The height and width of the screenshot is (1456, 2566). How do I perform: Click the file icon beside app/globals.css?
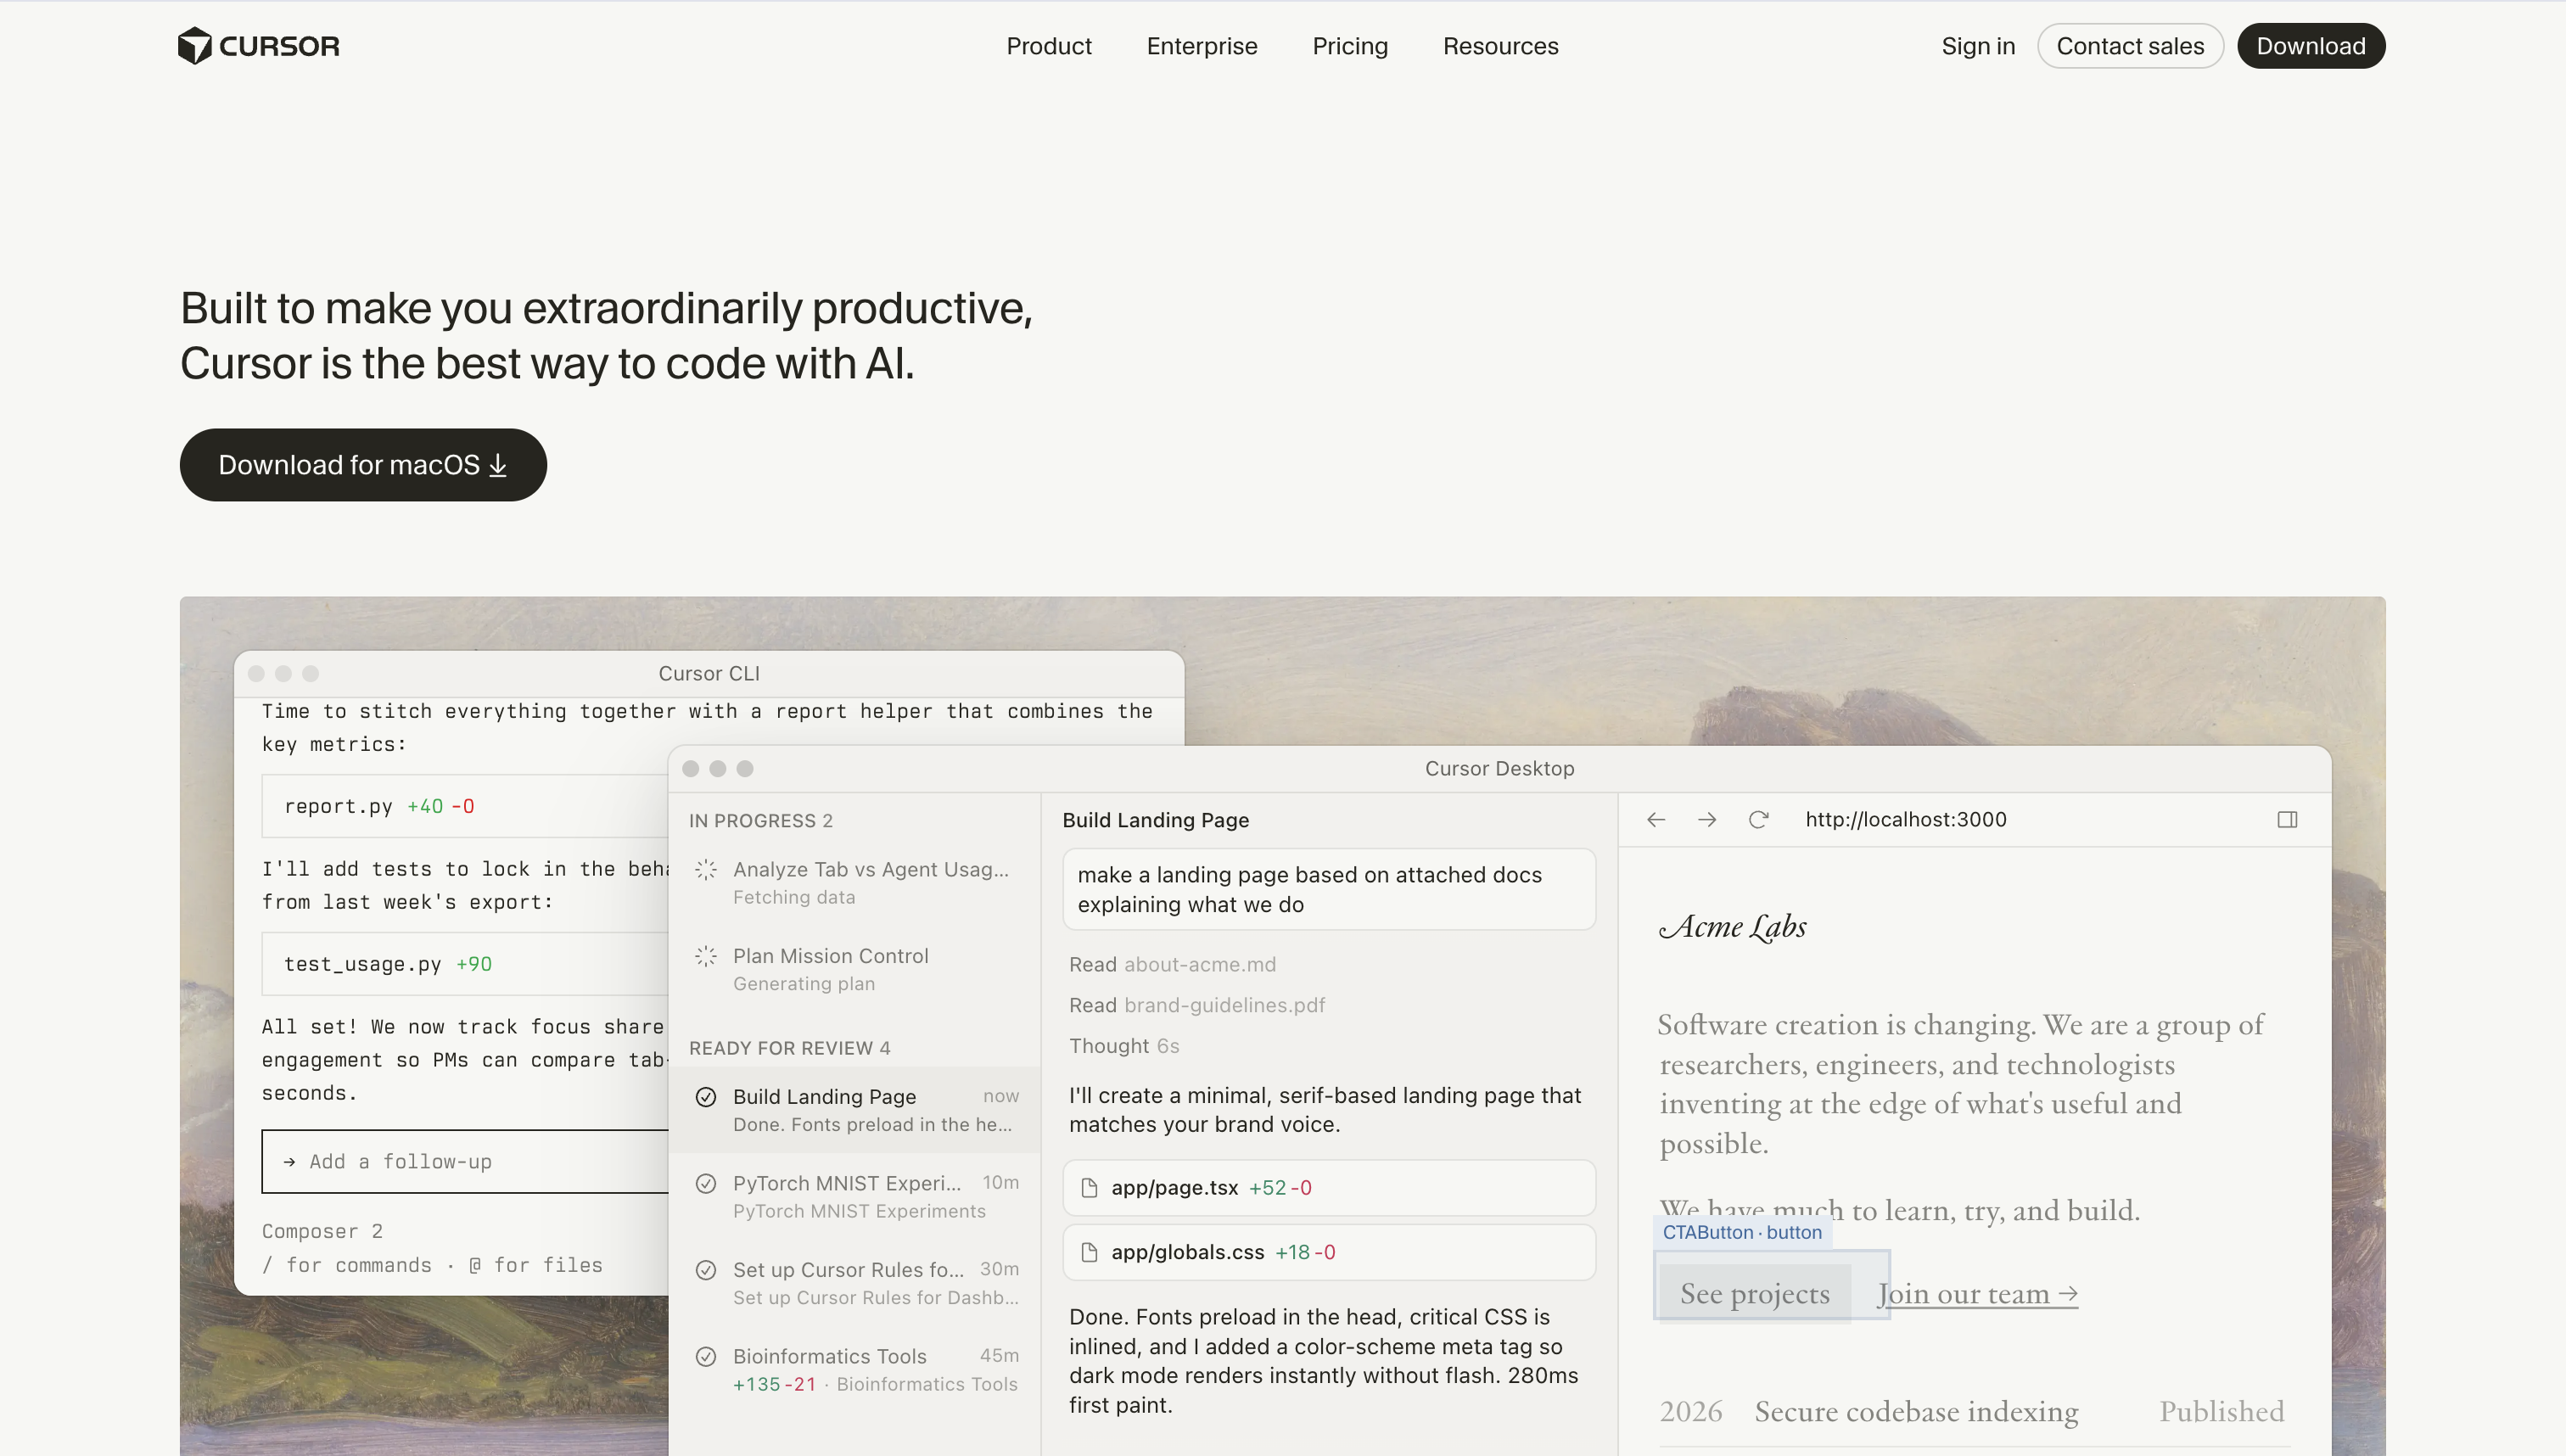coord(1090,1252)
